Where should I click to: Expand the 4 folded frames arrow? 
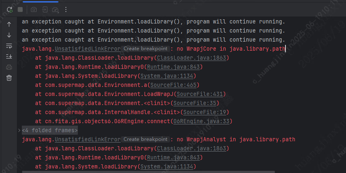pos(19,131)
